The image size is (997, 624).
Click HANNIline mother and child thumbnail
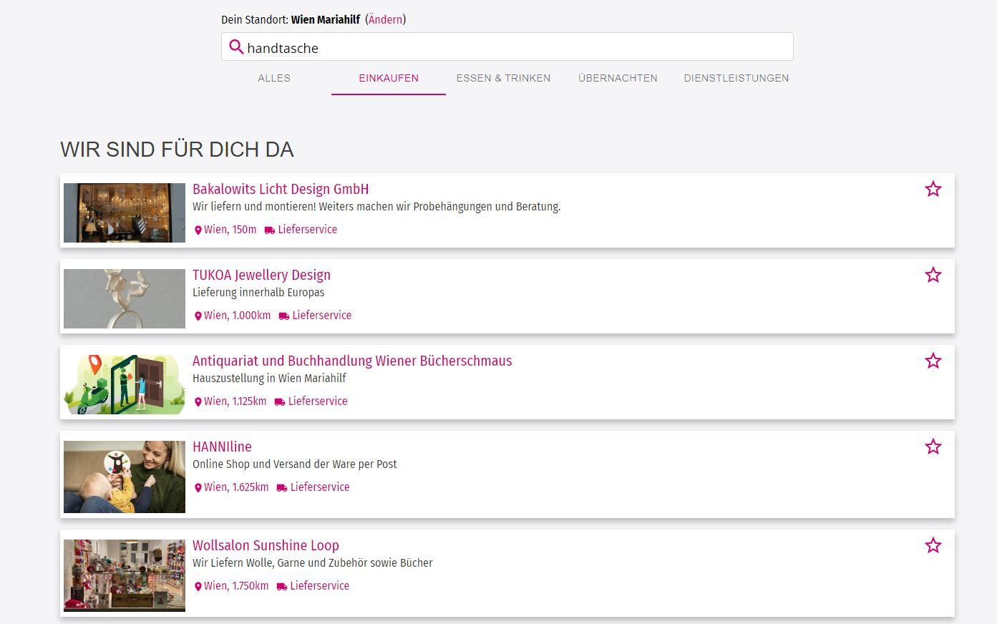tap(125, 477)
